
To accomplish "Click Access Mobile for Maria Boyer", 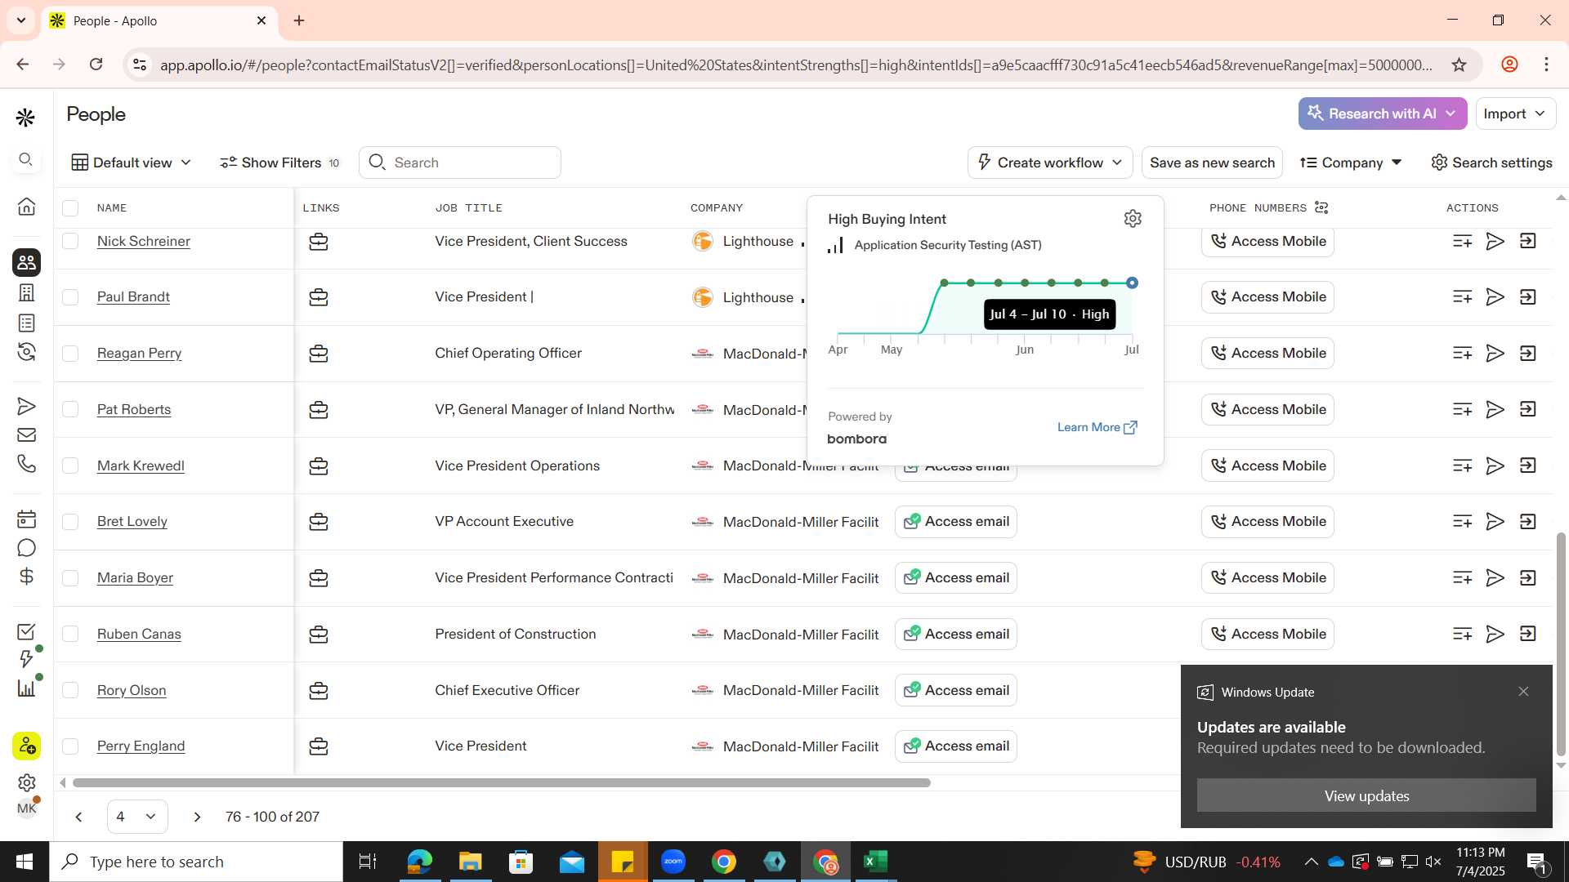I will click(1267, 578).
